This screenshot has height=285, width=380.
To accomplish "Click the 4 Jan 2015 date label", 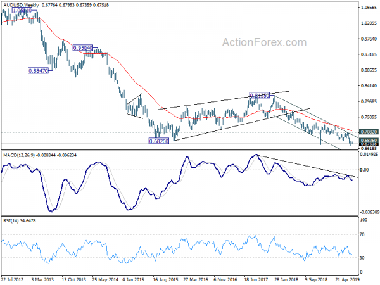I will tap(134, 279).
